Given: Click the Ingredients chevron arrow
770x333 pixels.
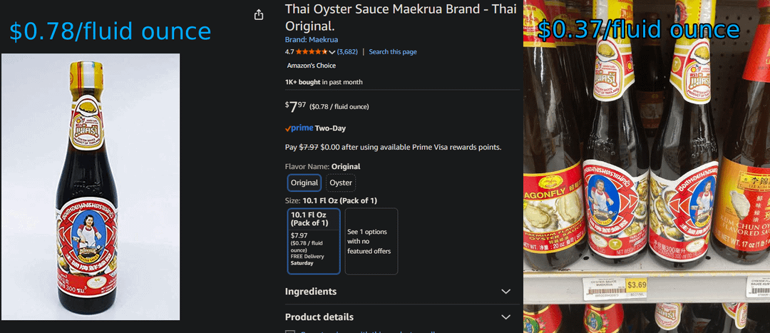Looking at the screenshot, I should [506, 292].
